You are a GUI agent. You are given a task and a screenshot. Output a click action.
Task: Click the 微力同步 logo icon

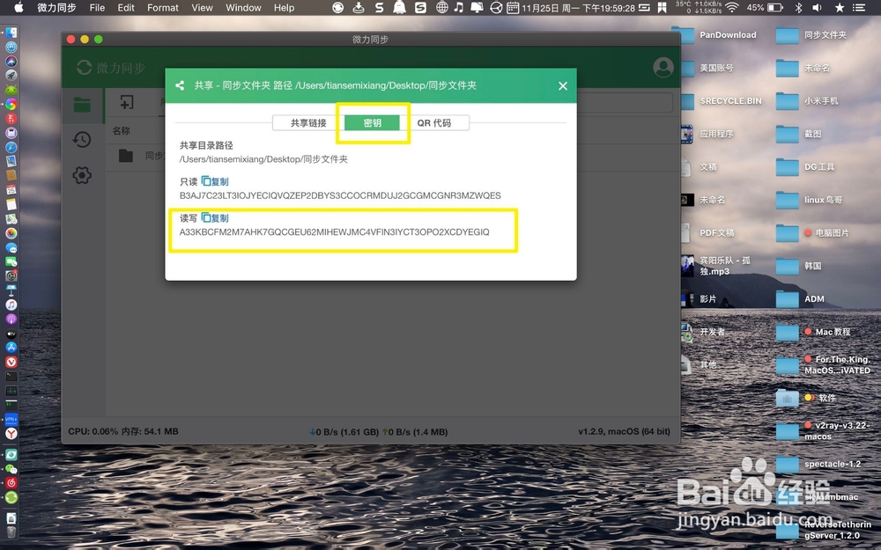tap(85, 68)
